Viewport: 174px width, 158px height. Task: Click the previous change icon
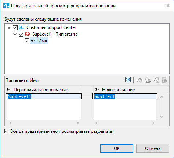tap(165, 80)
